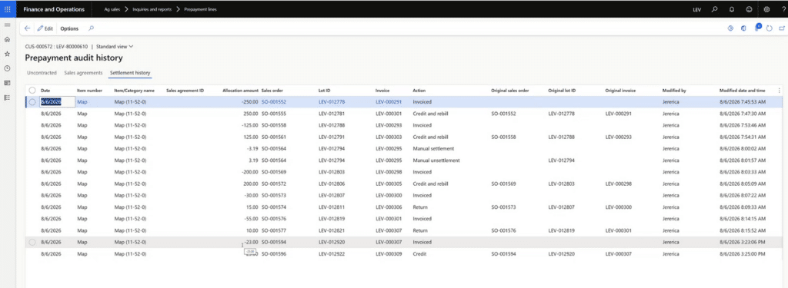
Task: Open the app launcher waffle icon
Action: (x=7, y=9)
